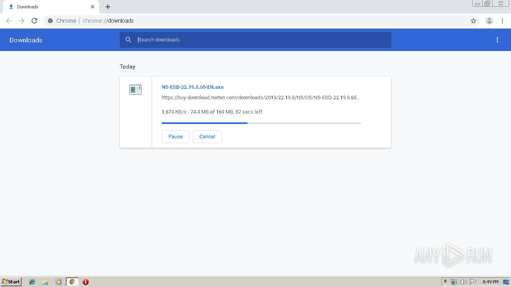Click the browser forward arrow
511x287 pixels.
pyautogui.click(x=22, y=21)
